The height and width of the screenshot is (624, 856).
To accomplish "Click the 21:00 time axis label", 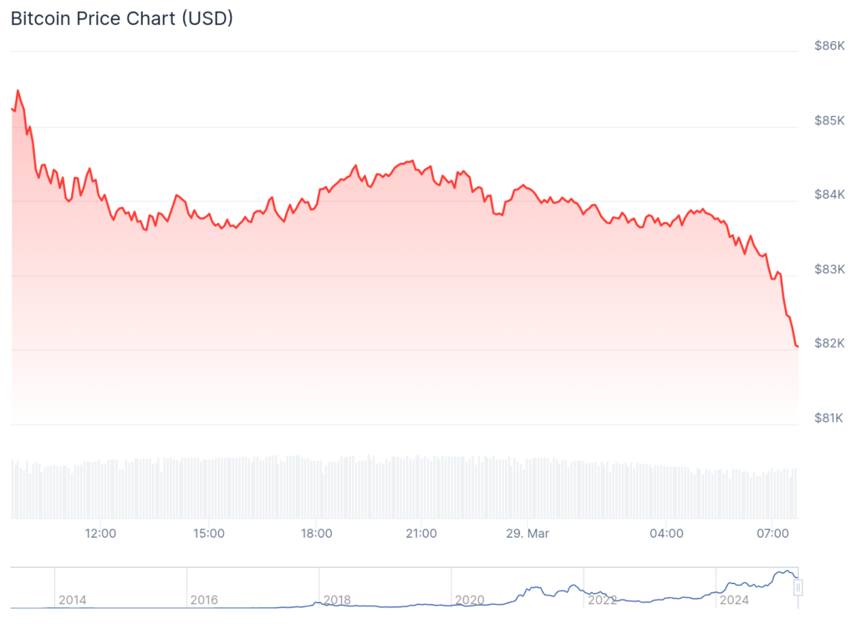I will [x=421, y=533].
